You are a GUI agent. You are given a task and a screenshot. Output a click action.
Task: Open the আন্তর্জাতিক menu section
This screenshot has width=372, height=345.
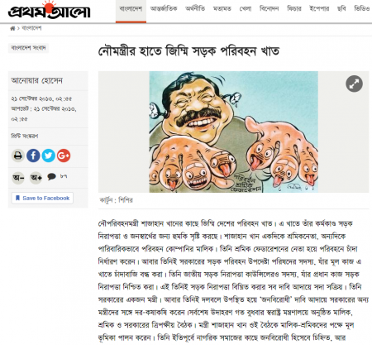[164, 9]
